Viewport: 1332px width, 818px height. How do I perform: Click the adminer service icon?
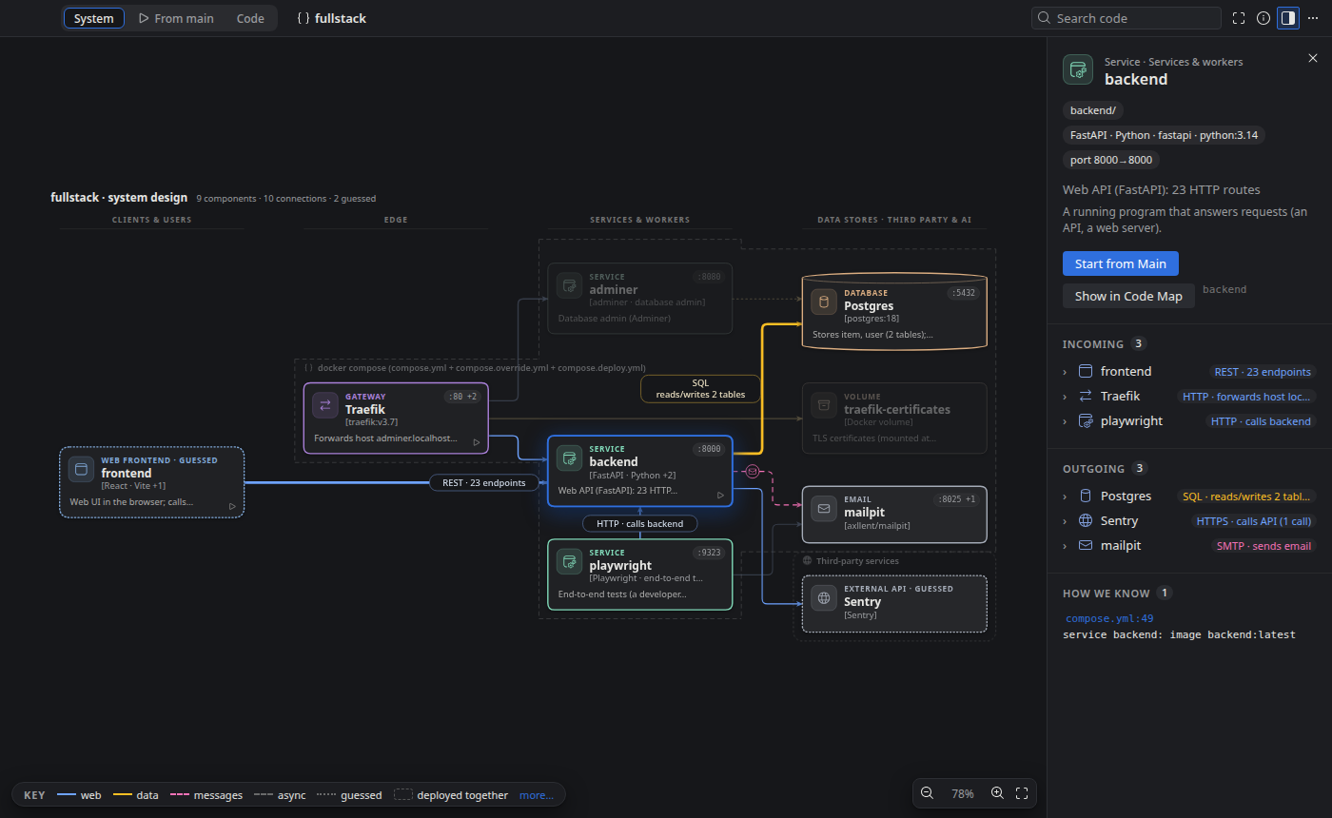[x=569, y=285]
